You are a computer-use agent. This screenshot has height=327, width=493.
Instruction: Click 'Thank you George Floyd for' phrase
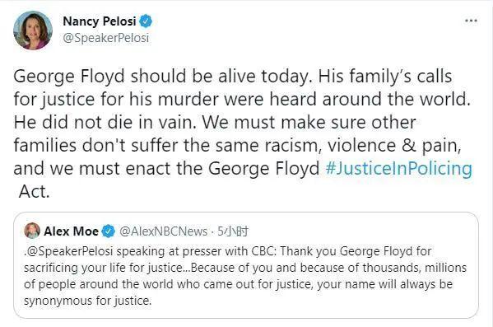coord(356,251)
